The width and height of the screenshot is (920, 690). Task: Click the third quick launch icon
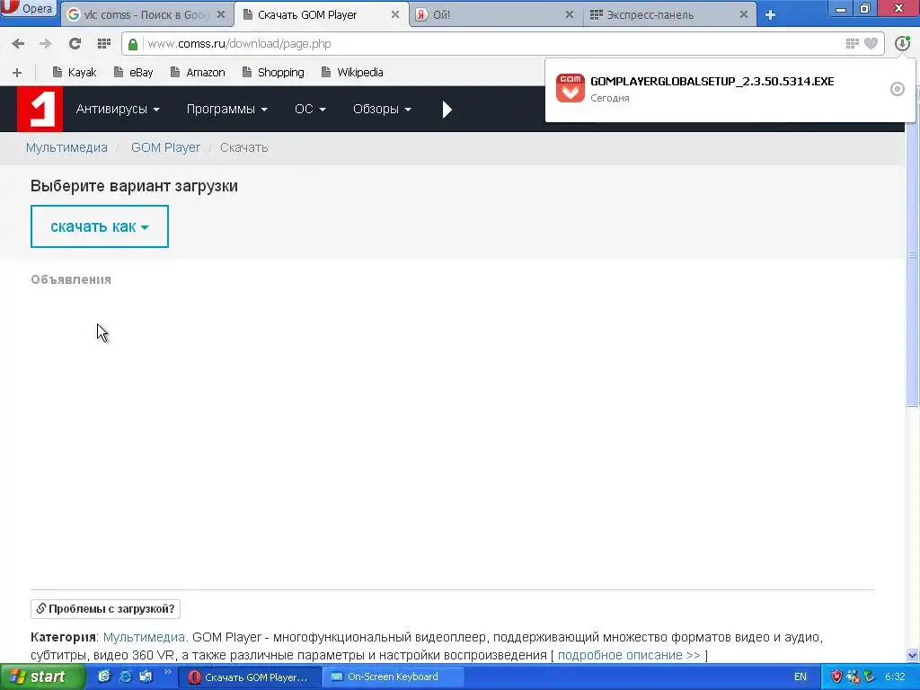click(146, 677)
